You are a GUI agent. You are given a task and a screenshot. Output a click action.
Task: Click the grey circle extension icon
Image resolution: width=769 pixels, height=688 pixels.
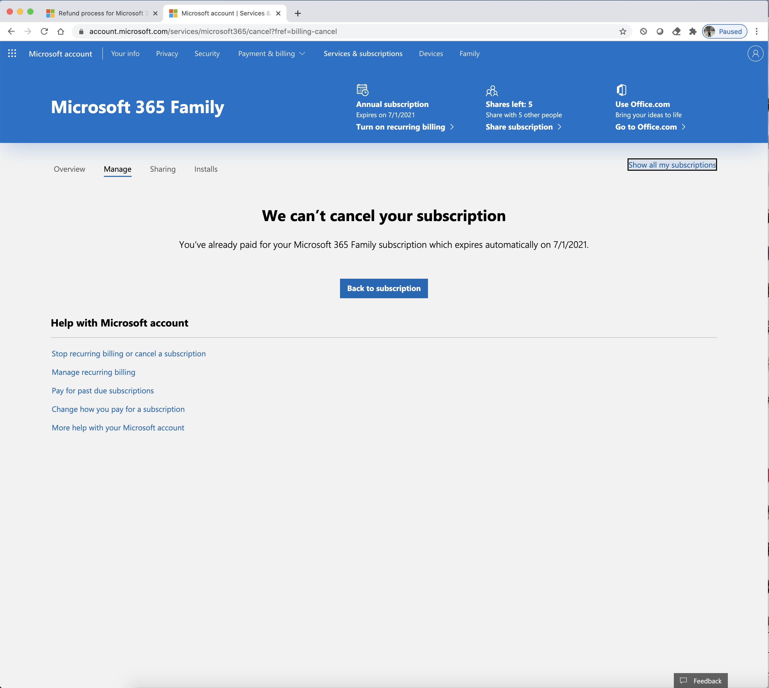660,31
